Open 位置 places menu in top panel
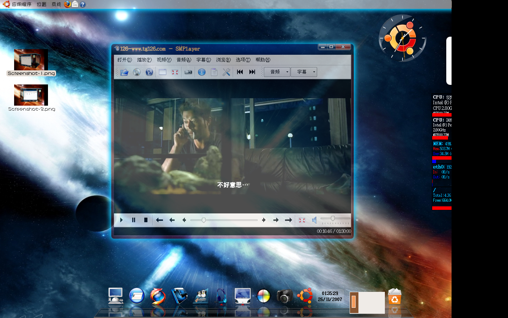This screenshot has width=508, height=318. pos(41,4)
